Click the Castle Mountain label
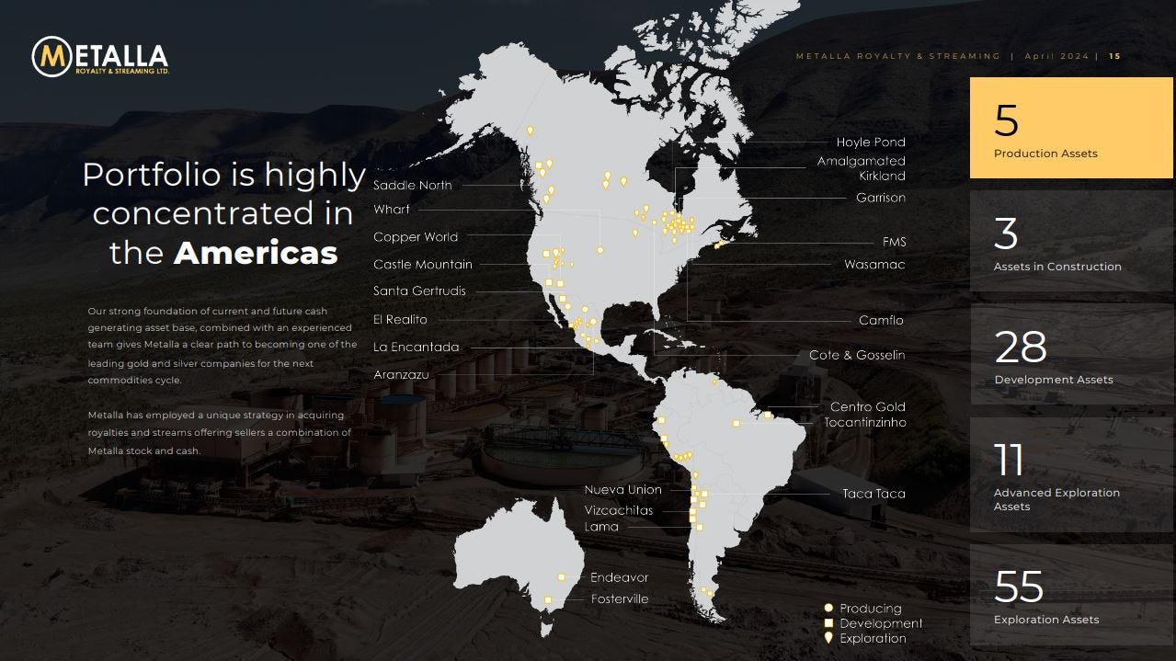 [423, 265]
